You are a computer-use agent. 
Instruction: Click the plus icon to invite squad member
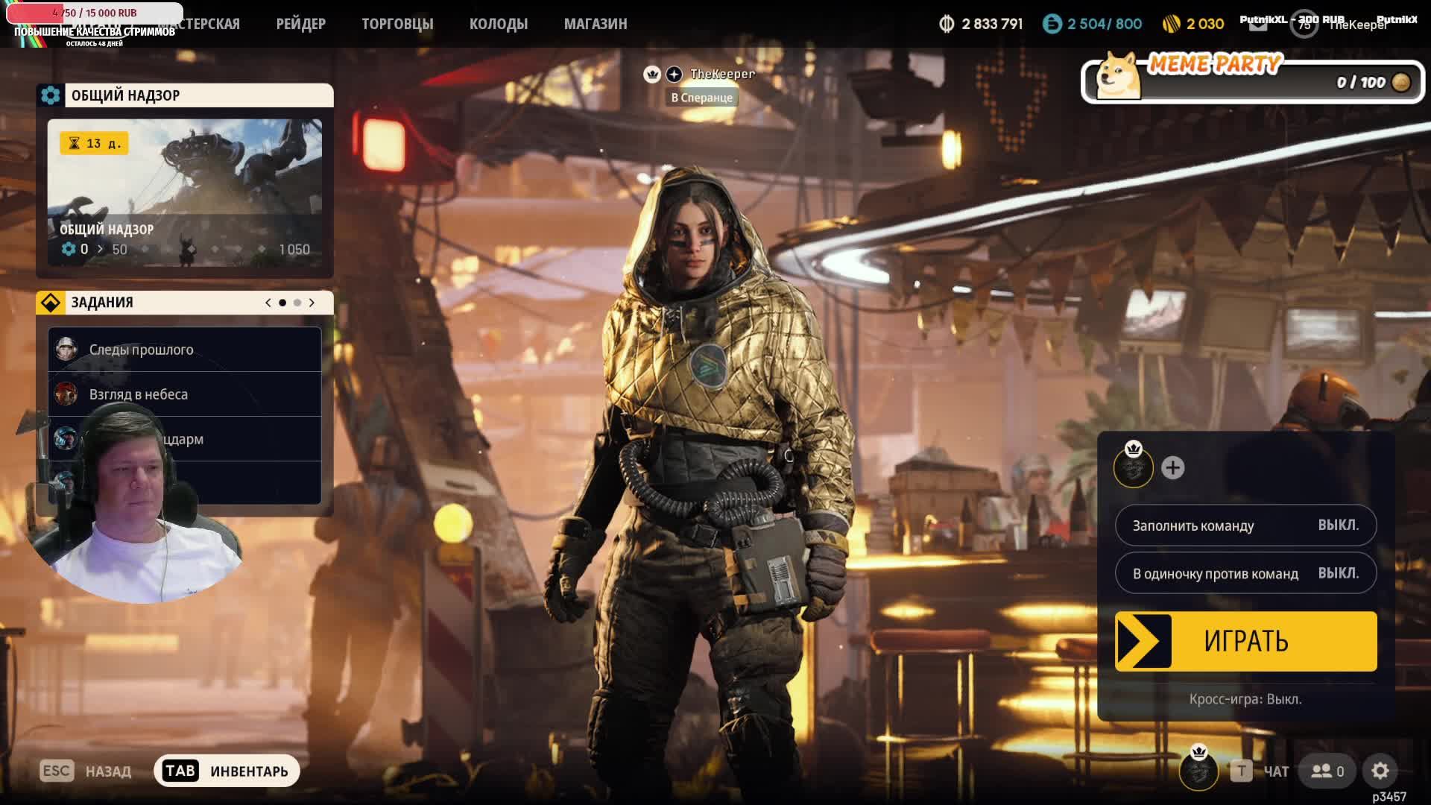pyautogui.click(x=1172, y=468)
